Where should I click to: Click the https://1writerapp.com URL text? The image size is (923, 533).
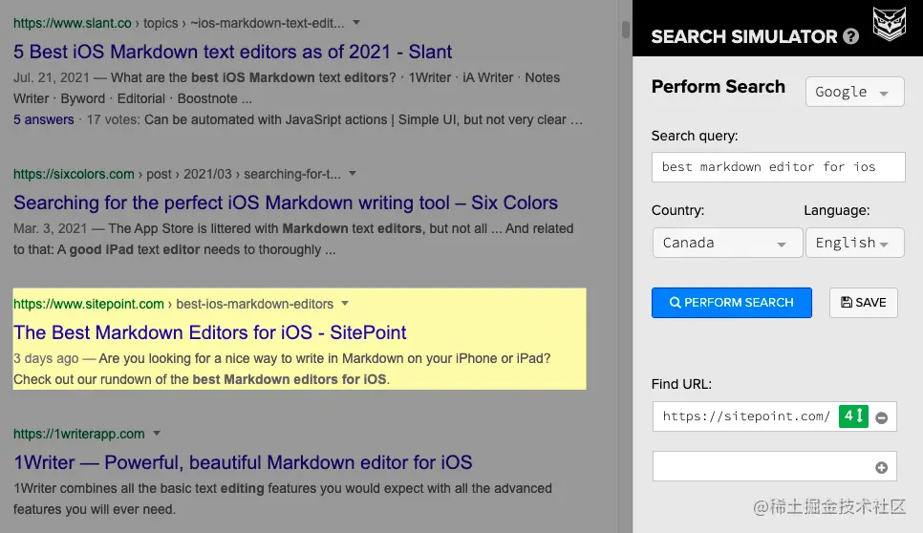click(79, 435)
